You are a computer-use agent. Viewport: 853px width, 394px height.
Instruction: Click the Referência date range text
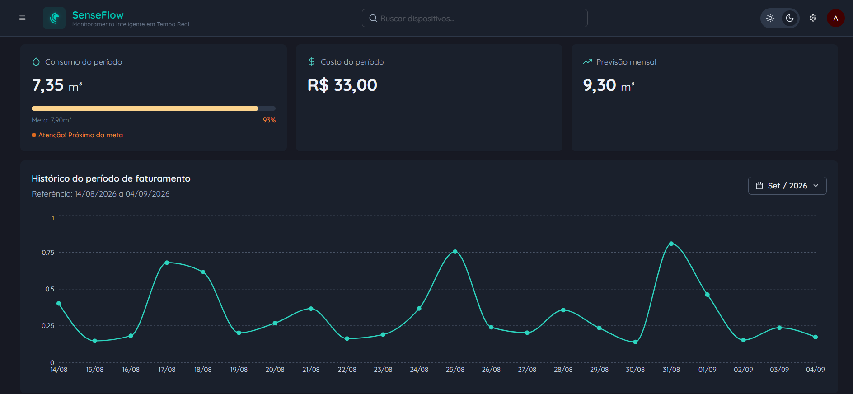tap(101, 194)
